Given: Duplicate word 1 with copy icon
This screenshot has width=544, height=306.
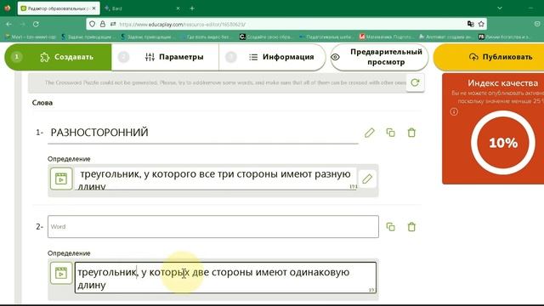Looking at the screenshot, I should click(x=391, y=133).
